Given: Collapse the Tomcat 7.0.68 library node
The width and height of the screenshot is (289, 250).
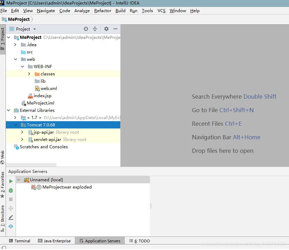Looking at the screenshot, I should tap(16, 125).
